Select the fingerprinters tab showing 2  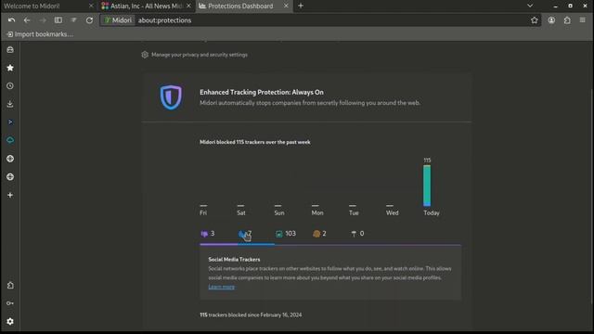coord(319,234)
